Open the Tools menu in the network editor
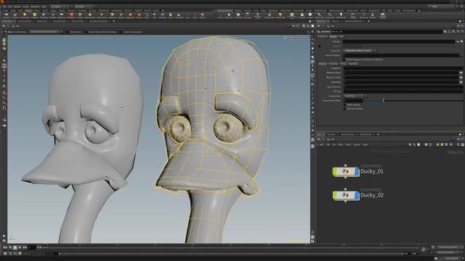465x261 pixels. (348, 144)
